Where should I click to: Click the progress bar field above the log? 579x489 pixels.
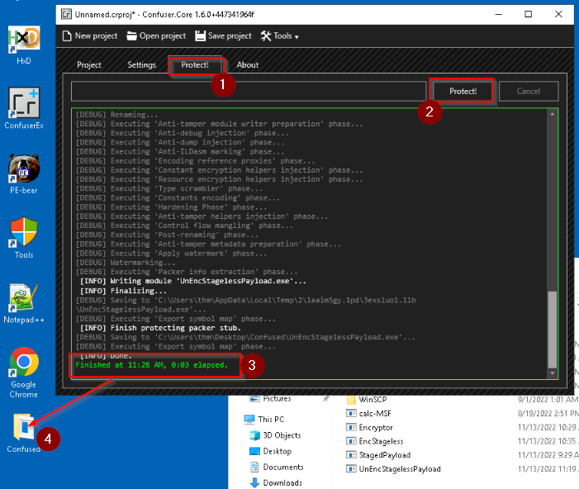point(249,91)
